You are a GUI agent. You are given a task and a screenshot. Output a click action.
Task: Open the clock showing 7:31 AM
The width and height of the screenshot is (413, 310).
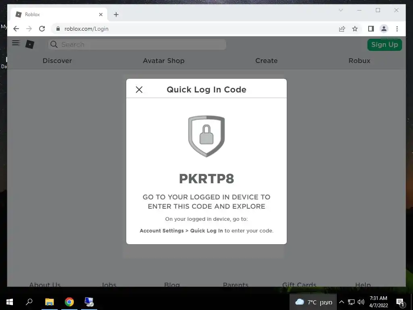(378, 302)
